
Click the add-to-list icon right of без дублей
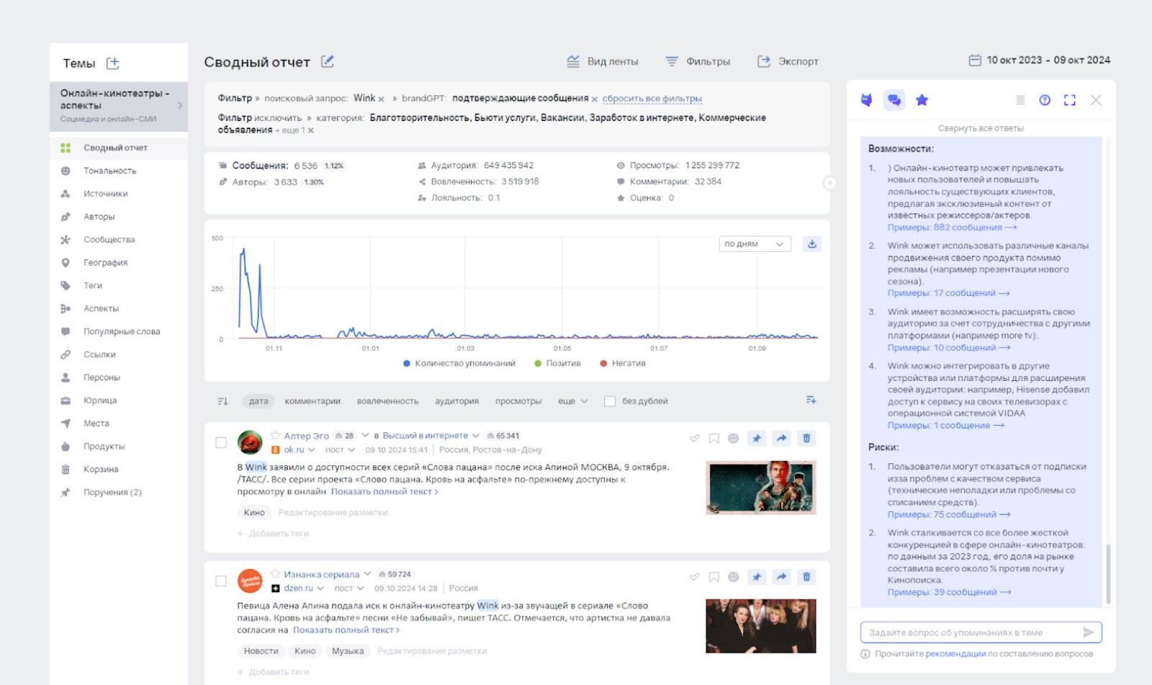[x=811, y=400]
